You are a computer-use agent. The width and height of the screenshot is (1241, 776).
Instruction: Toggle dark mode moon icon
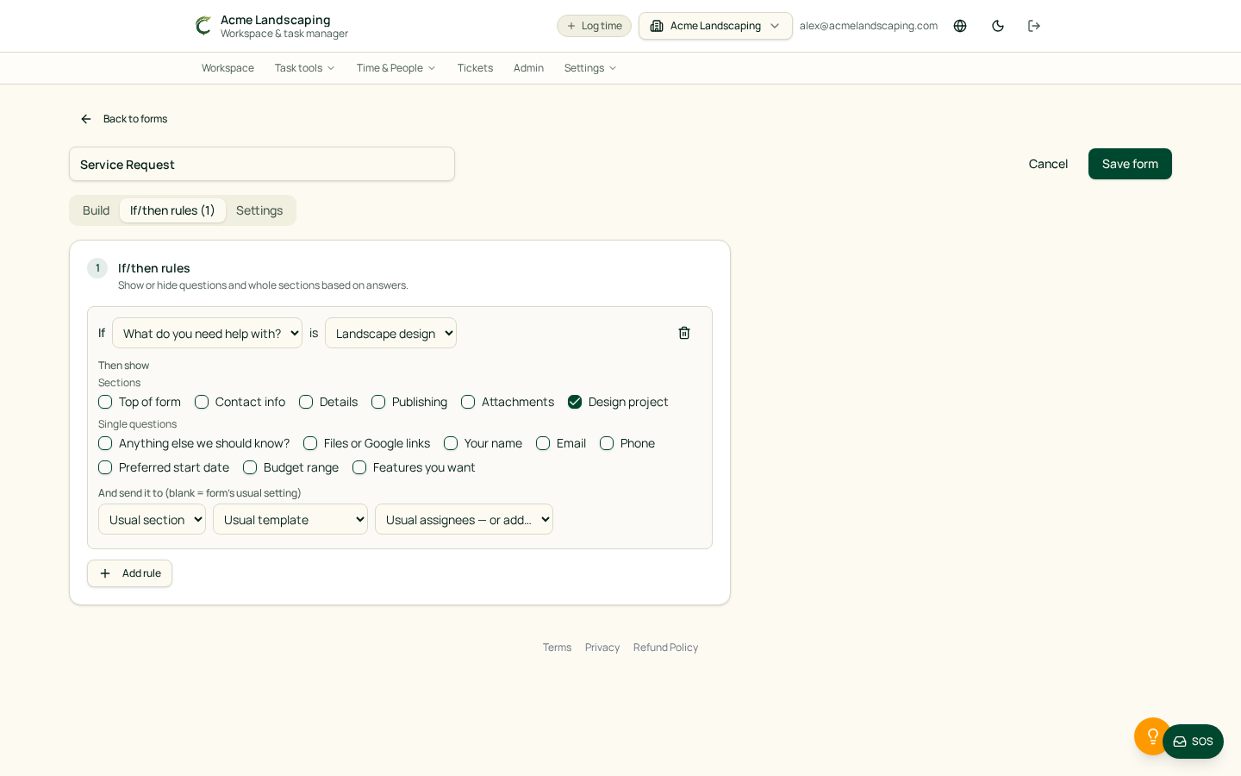(x=998, y=26)
